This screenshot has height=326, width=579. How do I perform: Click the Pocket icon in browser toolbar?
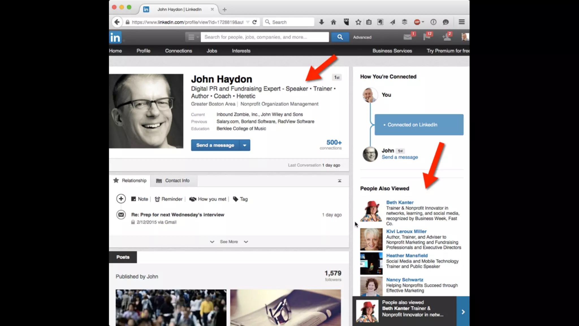tap(346, 22)
